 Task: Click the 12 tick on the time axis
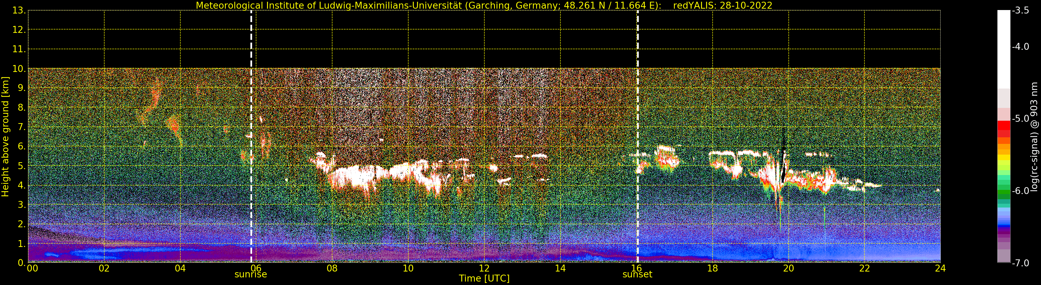(x=484, y=268)
